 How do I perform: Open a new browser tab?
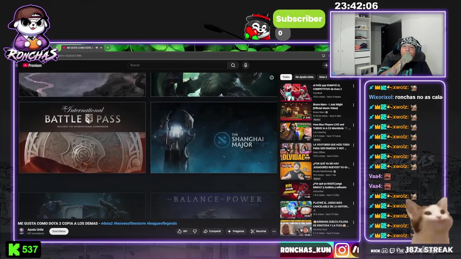pyautogui.click(x=108, y=47)
